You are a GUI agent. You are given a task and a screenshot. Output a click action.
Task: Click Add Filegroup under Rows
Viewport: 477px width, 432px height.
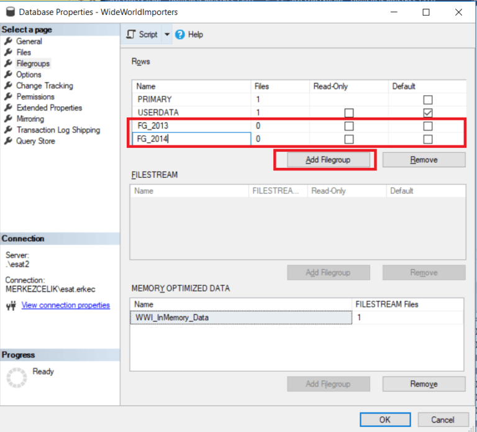(x=329, y=160)
